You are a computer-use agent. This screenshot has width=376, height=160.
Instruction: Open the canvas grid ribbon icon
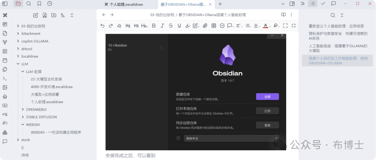coord(5,51)
